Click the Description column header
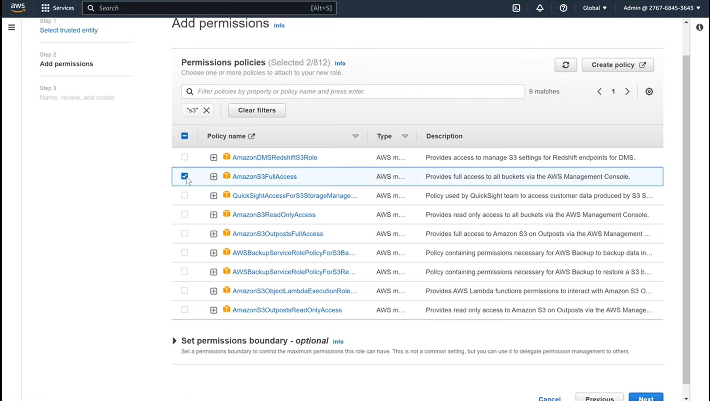This screenshot has width=710, height=401. [x=444, y=136]
